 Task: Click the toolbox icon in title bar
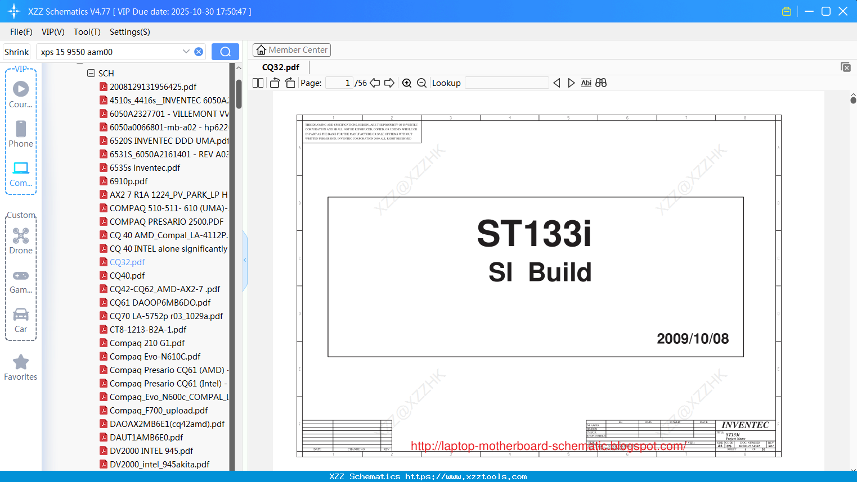click(x=787, y=11)
